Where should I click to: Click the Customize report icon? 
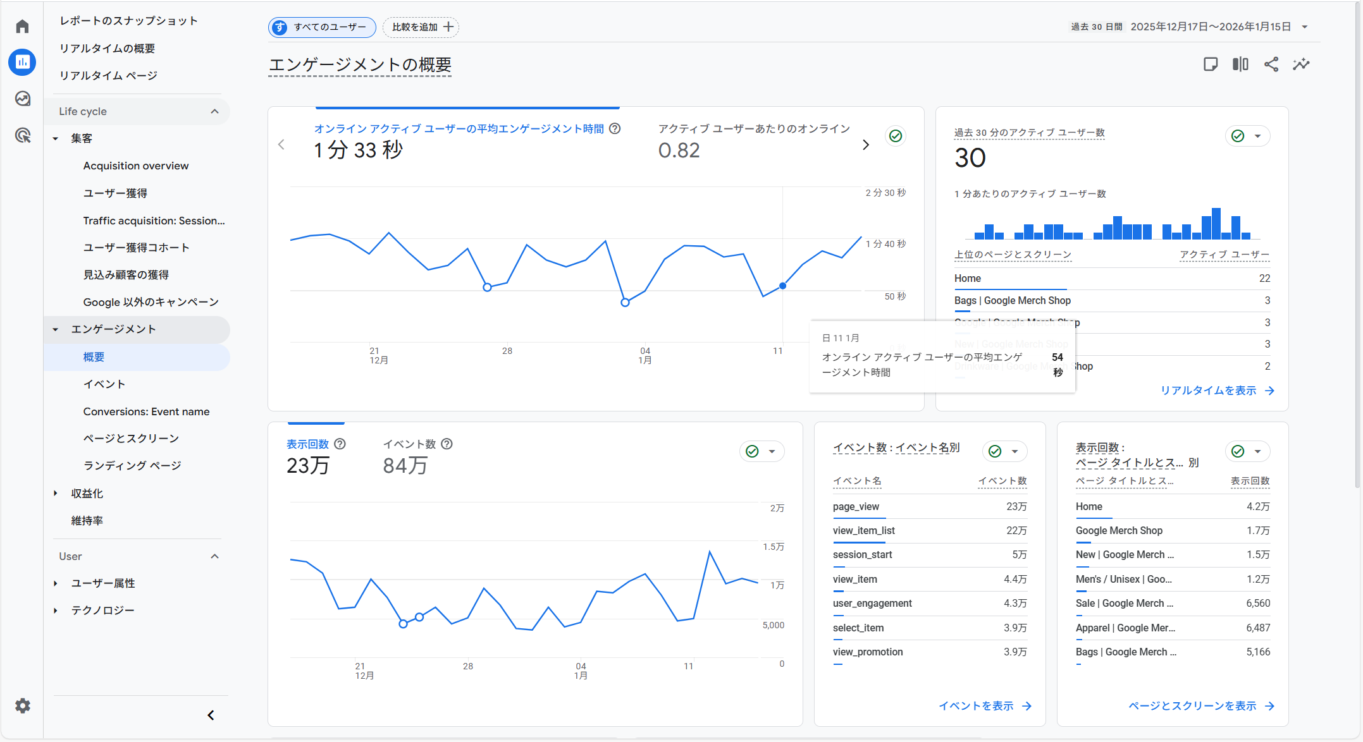click(x=1210, y=64)
